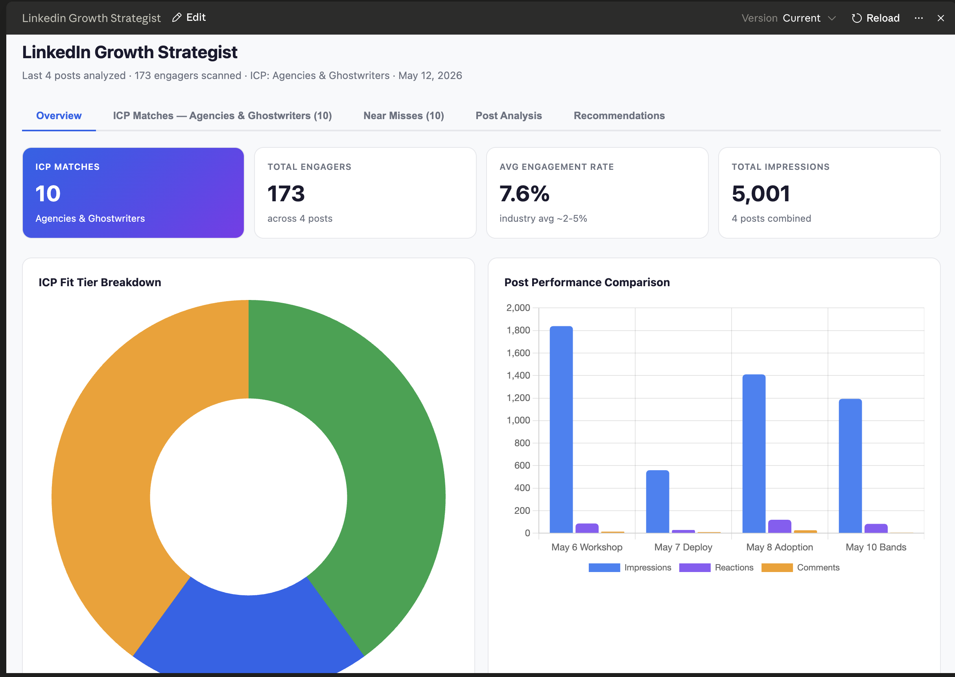Toggle the Reactions legend swatch
Viewport: 955px width, 677px height.
point(695,567)
